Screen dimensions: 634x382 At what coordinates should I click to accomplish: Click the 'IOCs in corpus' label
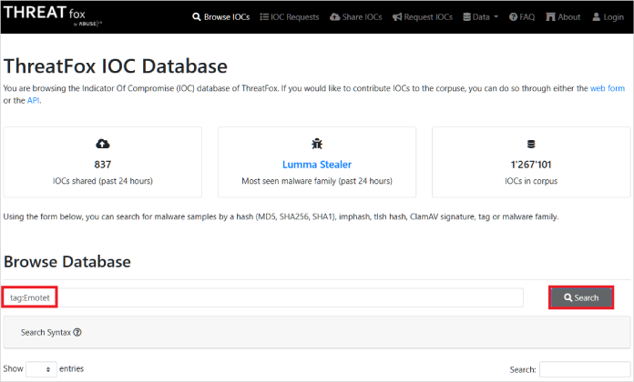tap(531, 181)
